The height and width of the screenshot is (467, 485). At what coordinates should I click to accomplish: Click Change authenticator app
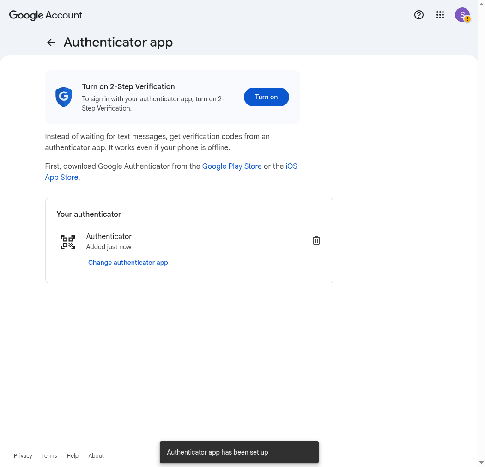pos(128,263)
